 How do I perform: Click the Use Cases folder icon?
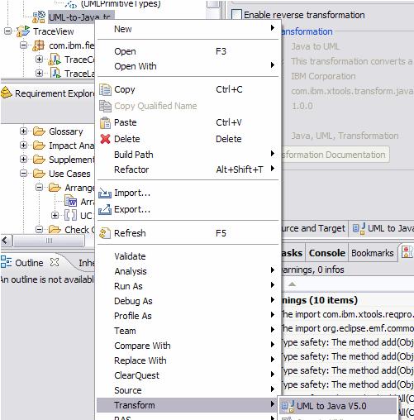tap(39, 174)
